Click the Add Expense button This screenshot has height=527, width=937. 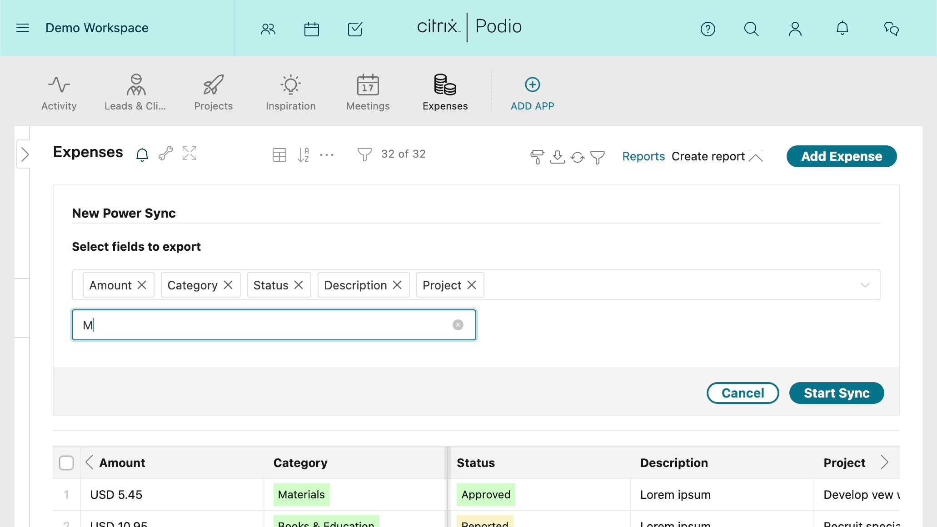[x=842, y=156]
